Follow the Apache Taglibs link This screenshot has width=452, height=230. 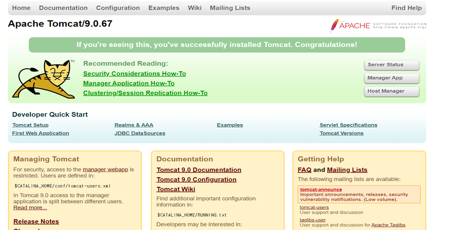point(389,225)
